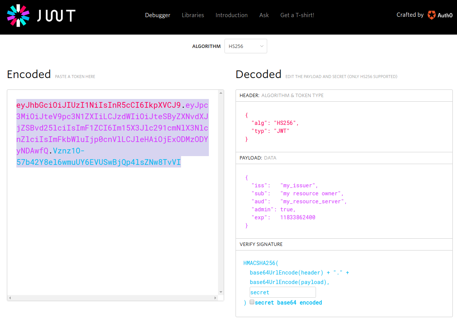
Task: Open the Introduction page
Action: pyautogui.click(x=231, y=15)
